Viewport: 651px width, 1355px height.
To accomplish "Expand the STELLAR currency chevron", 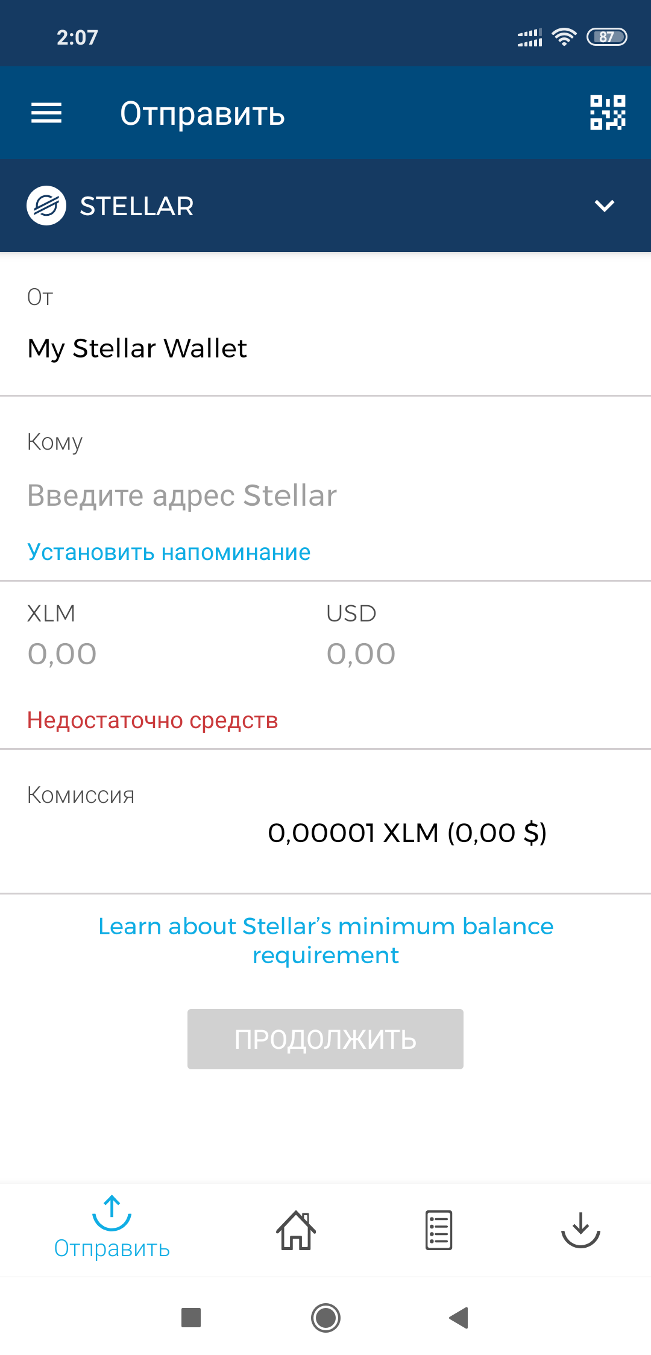I will (x=605, y=206).
